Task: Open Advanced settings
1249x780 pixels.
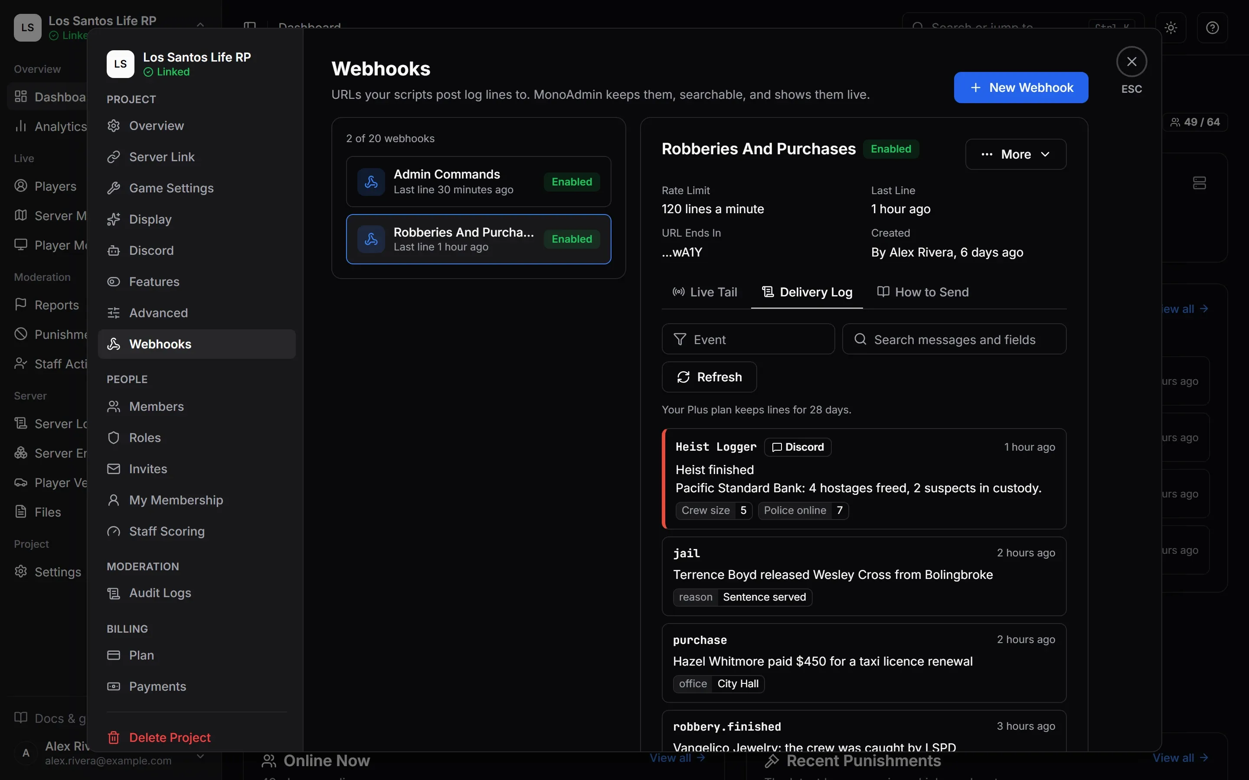Action: click(x=196, y=312)
